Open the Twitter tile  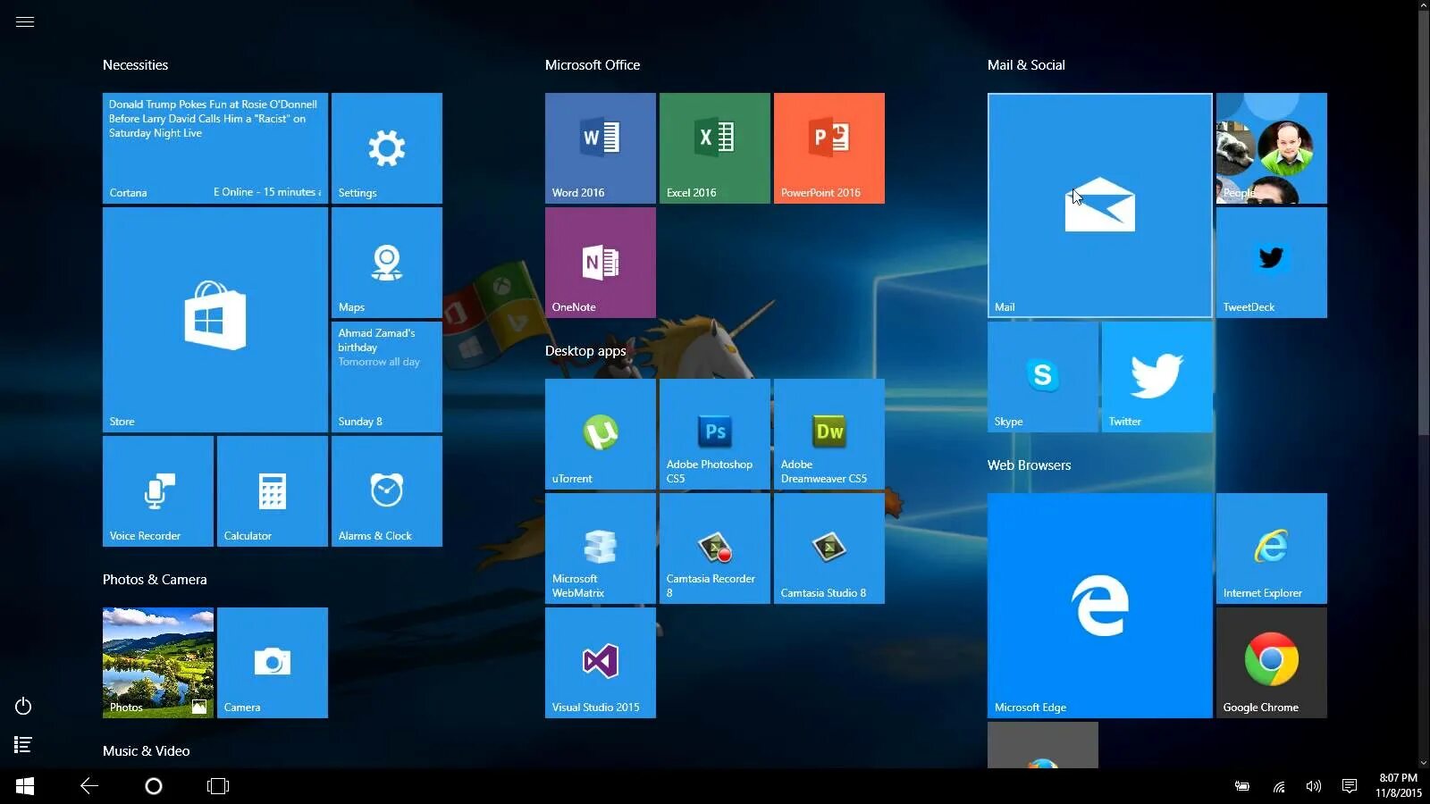click(x=1157, y=377)
